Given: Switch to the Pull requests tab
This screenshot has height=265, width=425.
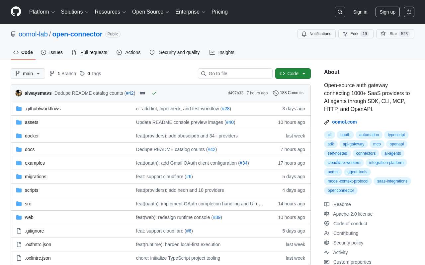Looking at the screenshot, I should click(89, 52).
